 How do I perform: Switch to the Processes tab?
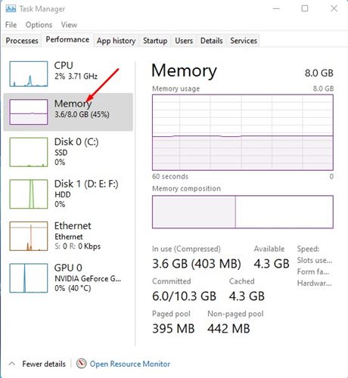tap(22, 41)
